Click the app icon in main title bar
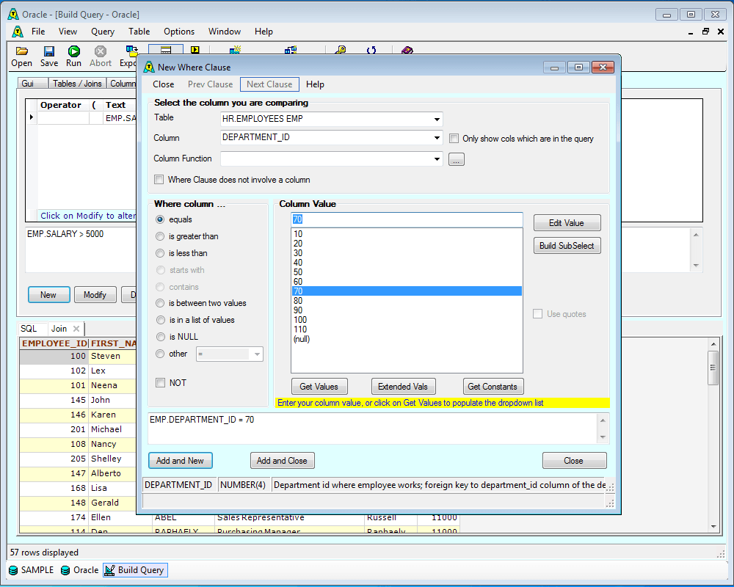 coord(13,15)
